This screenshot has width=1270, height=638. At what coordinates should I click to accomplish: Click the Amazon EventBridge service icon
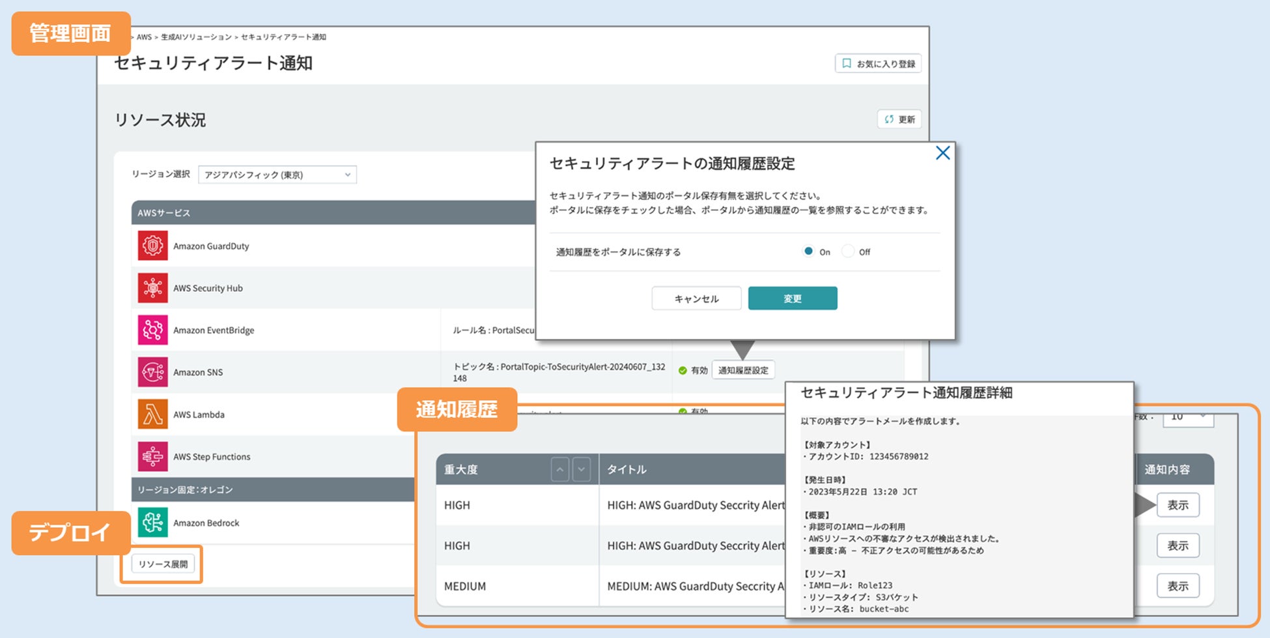pos(152,330)
